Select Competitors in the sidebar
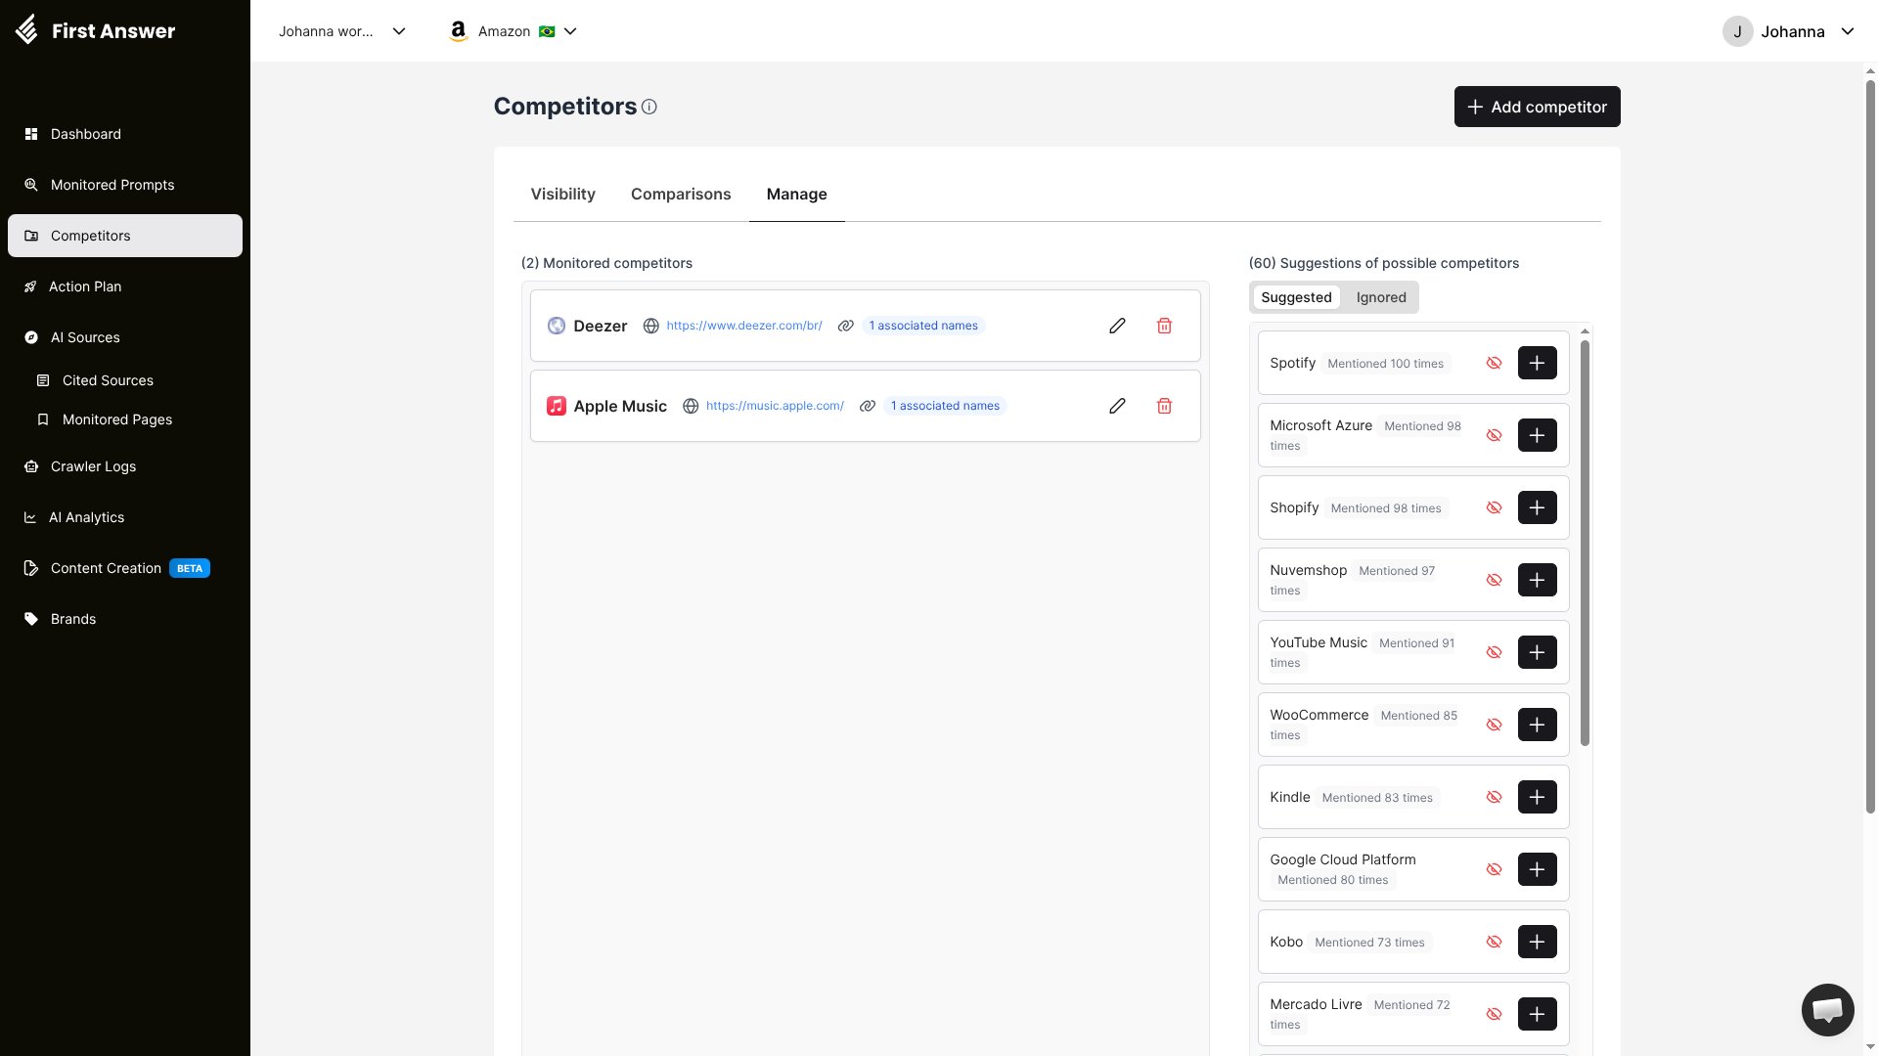The image size is (1878, 1056). (125, 236)
